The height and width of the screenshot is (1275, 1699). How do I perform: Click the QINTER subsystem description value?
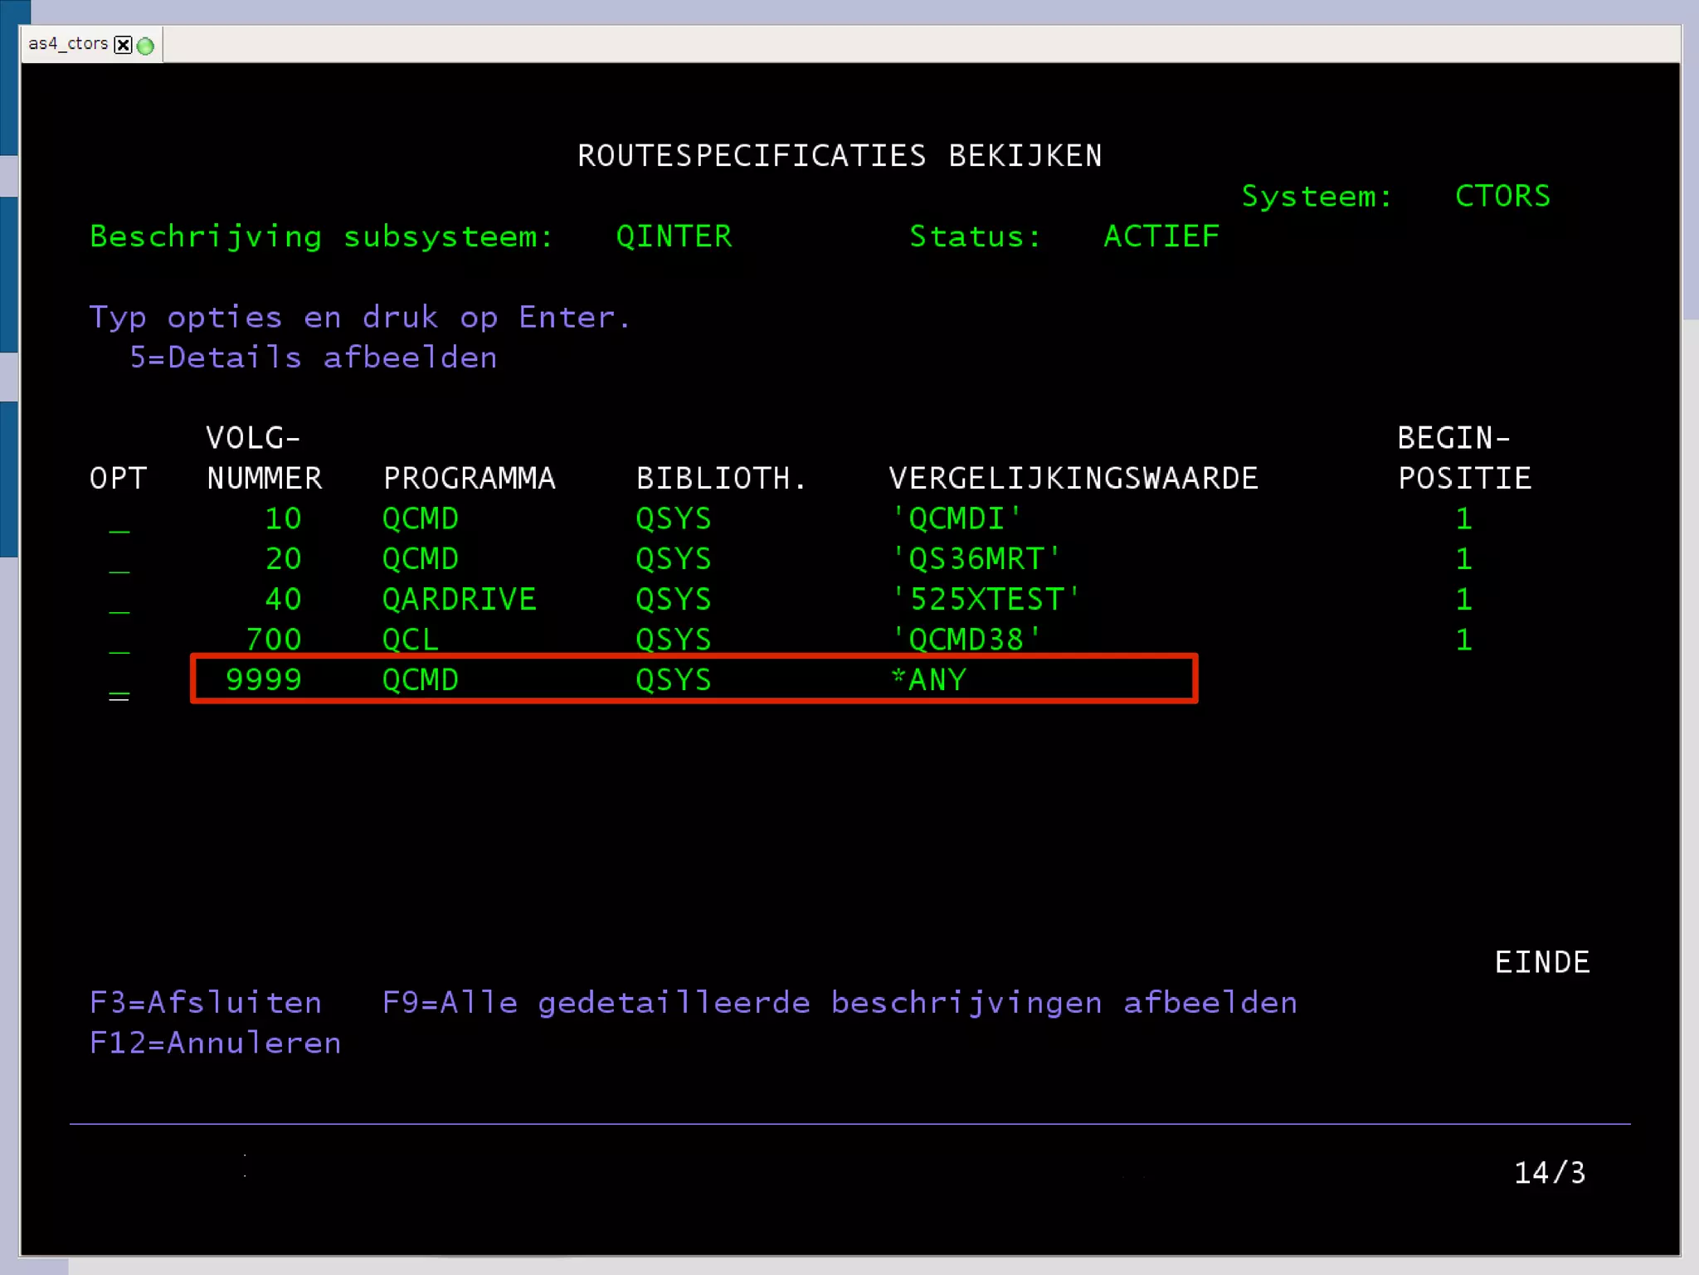tap(674, 236)
